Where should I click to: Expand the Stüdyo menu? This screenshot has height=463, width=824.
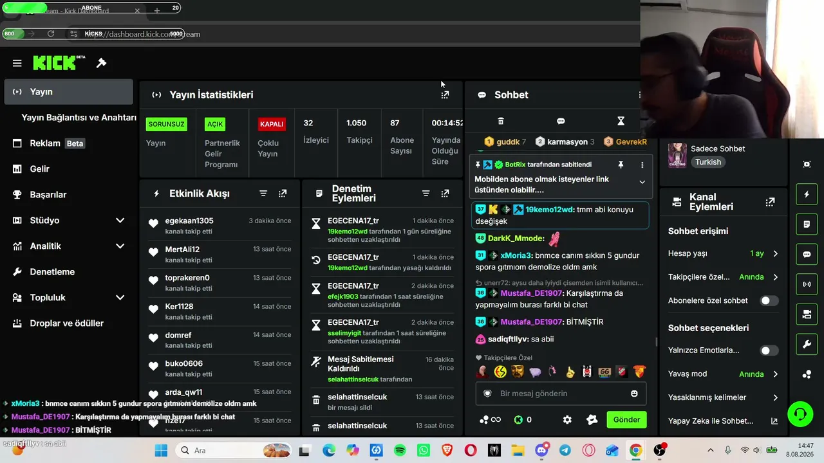tap(120, 221)
